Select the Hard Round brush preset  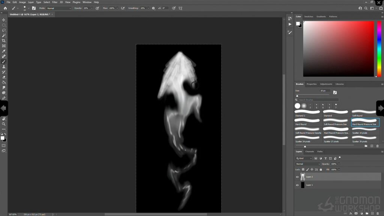[x=307, y=122]
